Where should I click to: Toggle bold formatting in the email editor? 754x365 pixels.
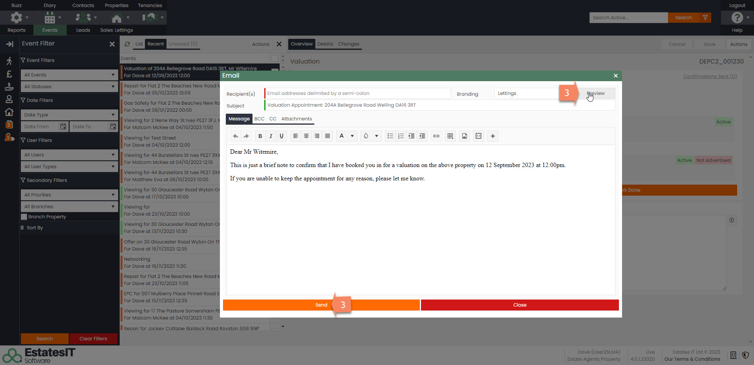(260, 136)
